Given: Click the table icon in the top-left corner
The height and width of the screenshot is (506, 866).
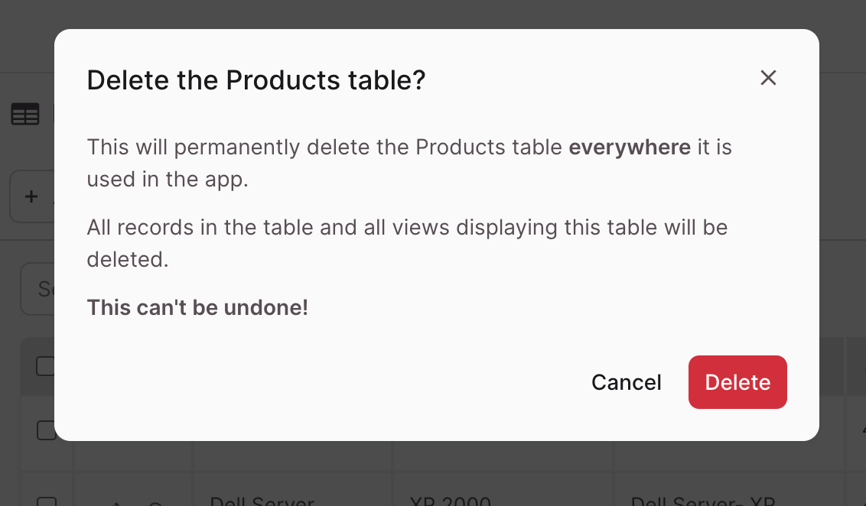Looking at the screenshot, I should coord(25,113).
